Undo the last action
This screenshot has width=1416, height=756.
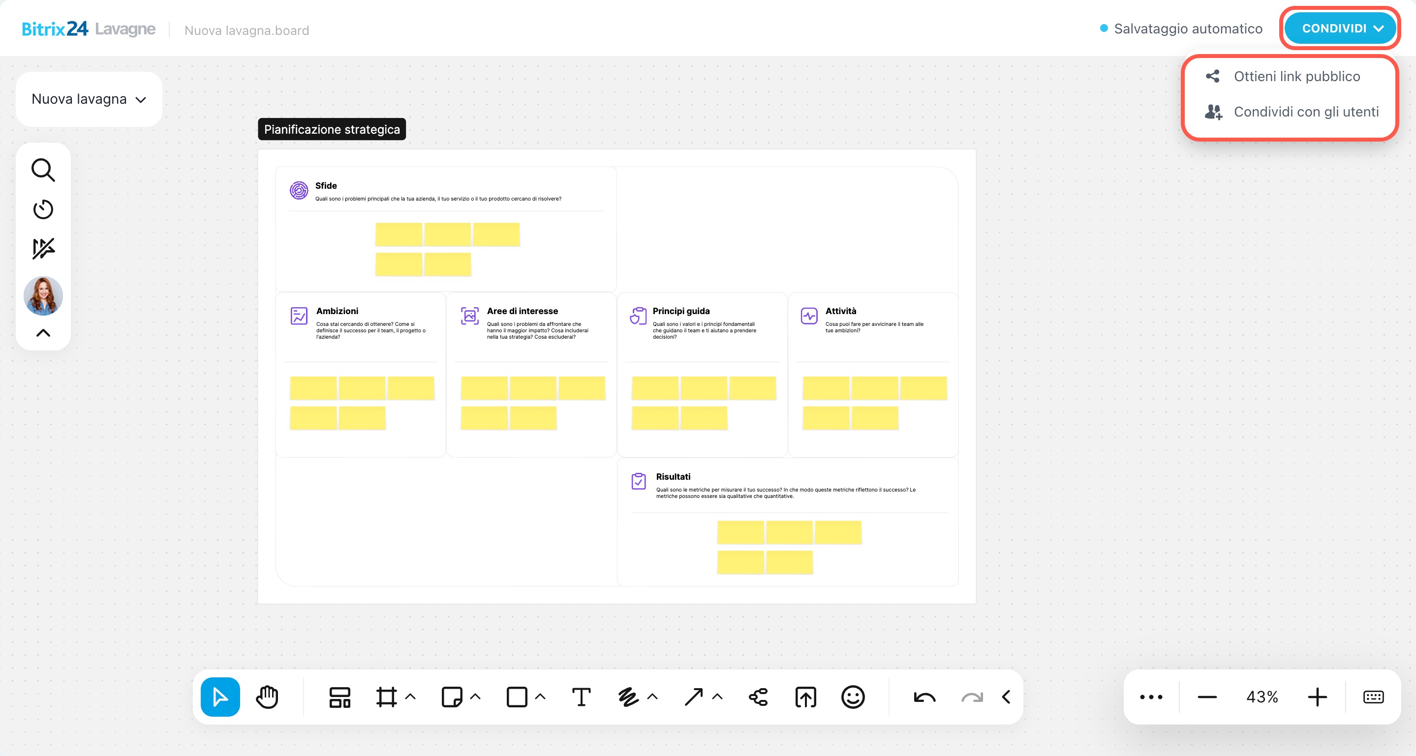924,697
